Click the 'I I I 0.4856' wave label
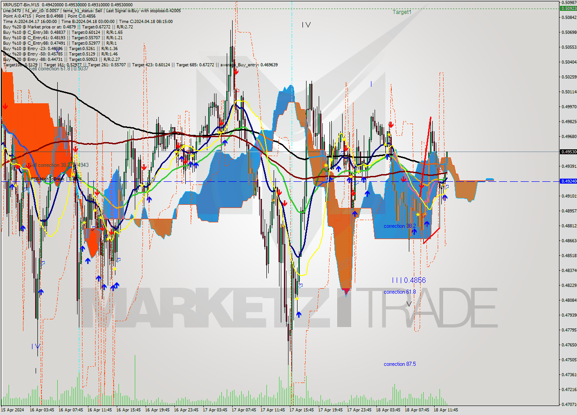Viewport: 577px width, 415px height. click(408, 280)
